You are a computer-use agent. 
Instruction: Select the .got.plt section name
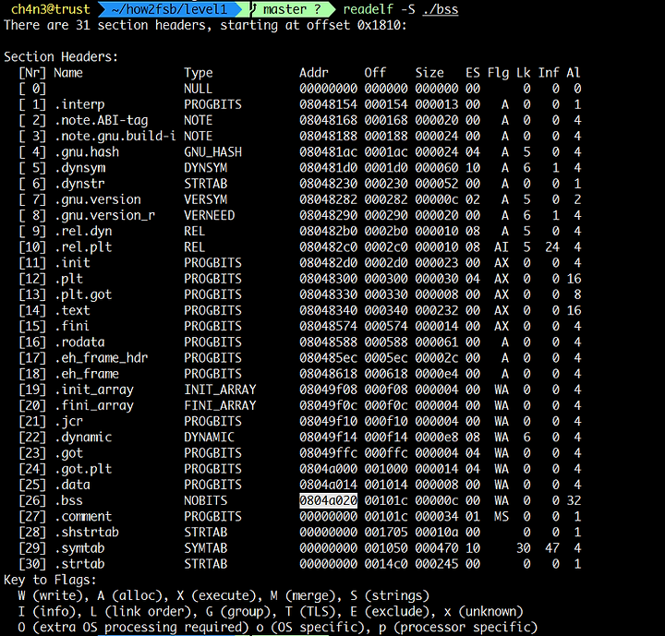(x=83, y=469)
